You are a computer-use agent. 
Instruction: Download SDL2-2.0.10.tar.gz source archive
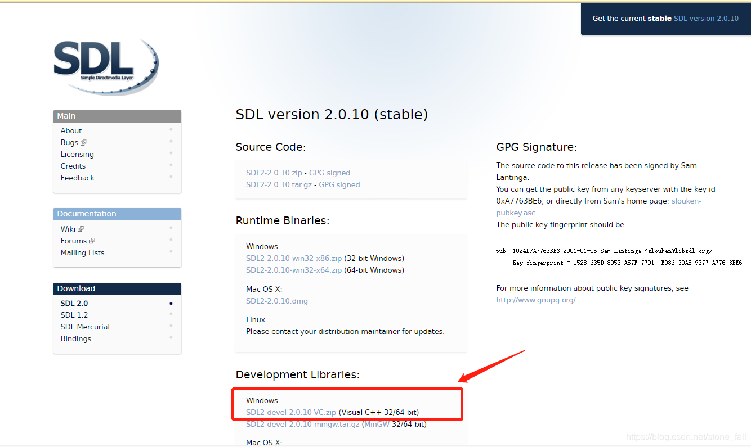(279, 184)
